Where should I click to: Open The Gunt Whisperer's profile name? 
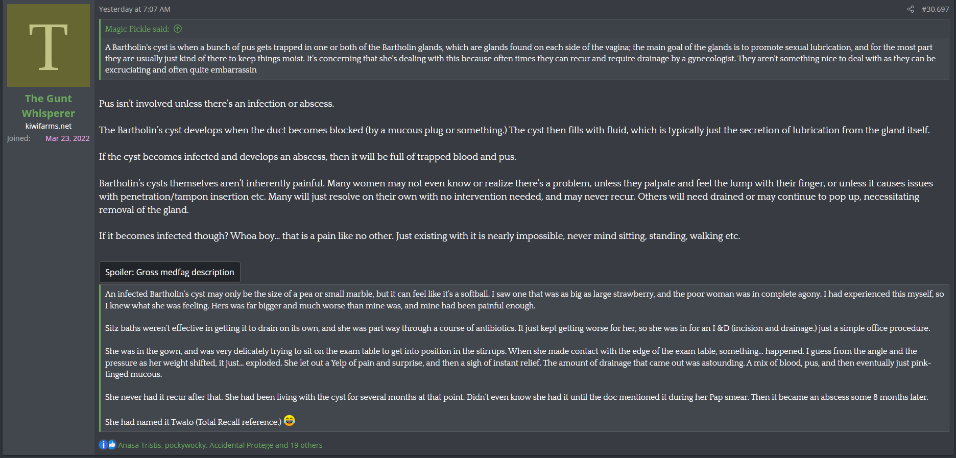(49, 106)
